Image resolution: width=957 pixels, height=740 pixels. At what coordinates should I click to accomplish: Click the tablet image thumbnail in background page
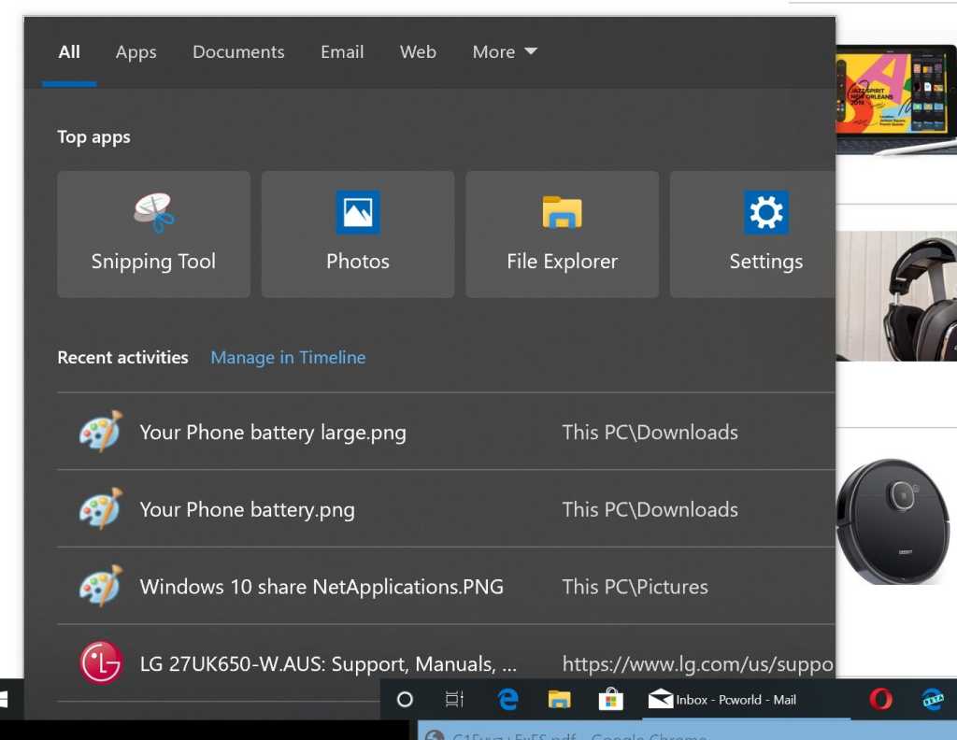click(x=896, y=101)
